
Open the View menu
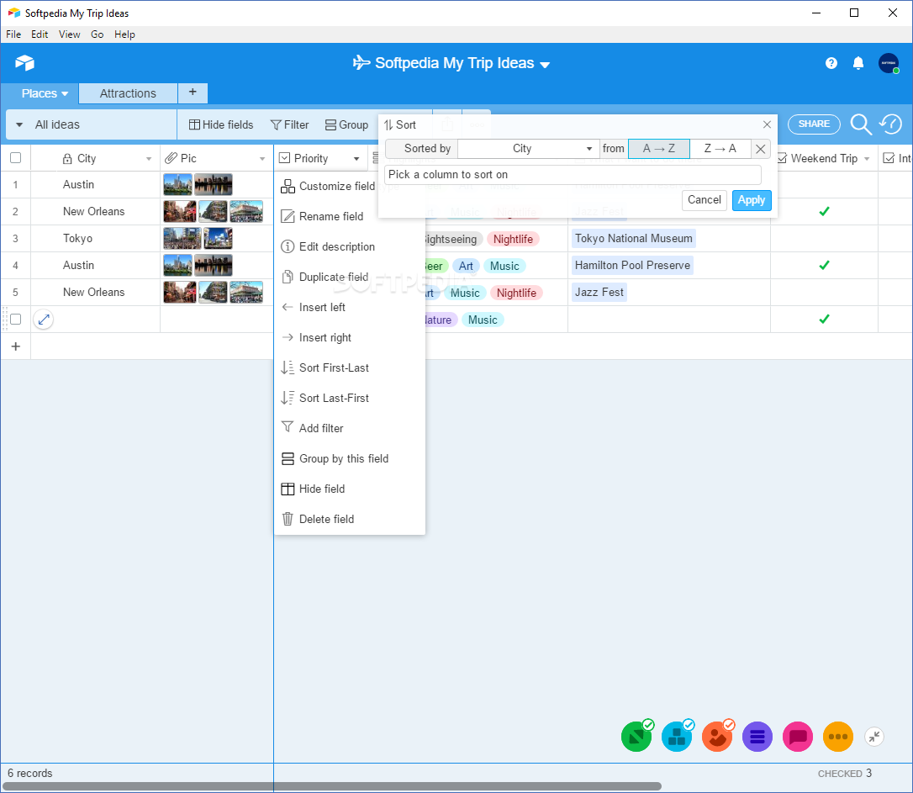click(x=69, y=34)
